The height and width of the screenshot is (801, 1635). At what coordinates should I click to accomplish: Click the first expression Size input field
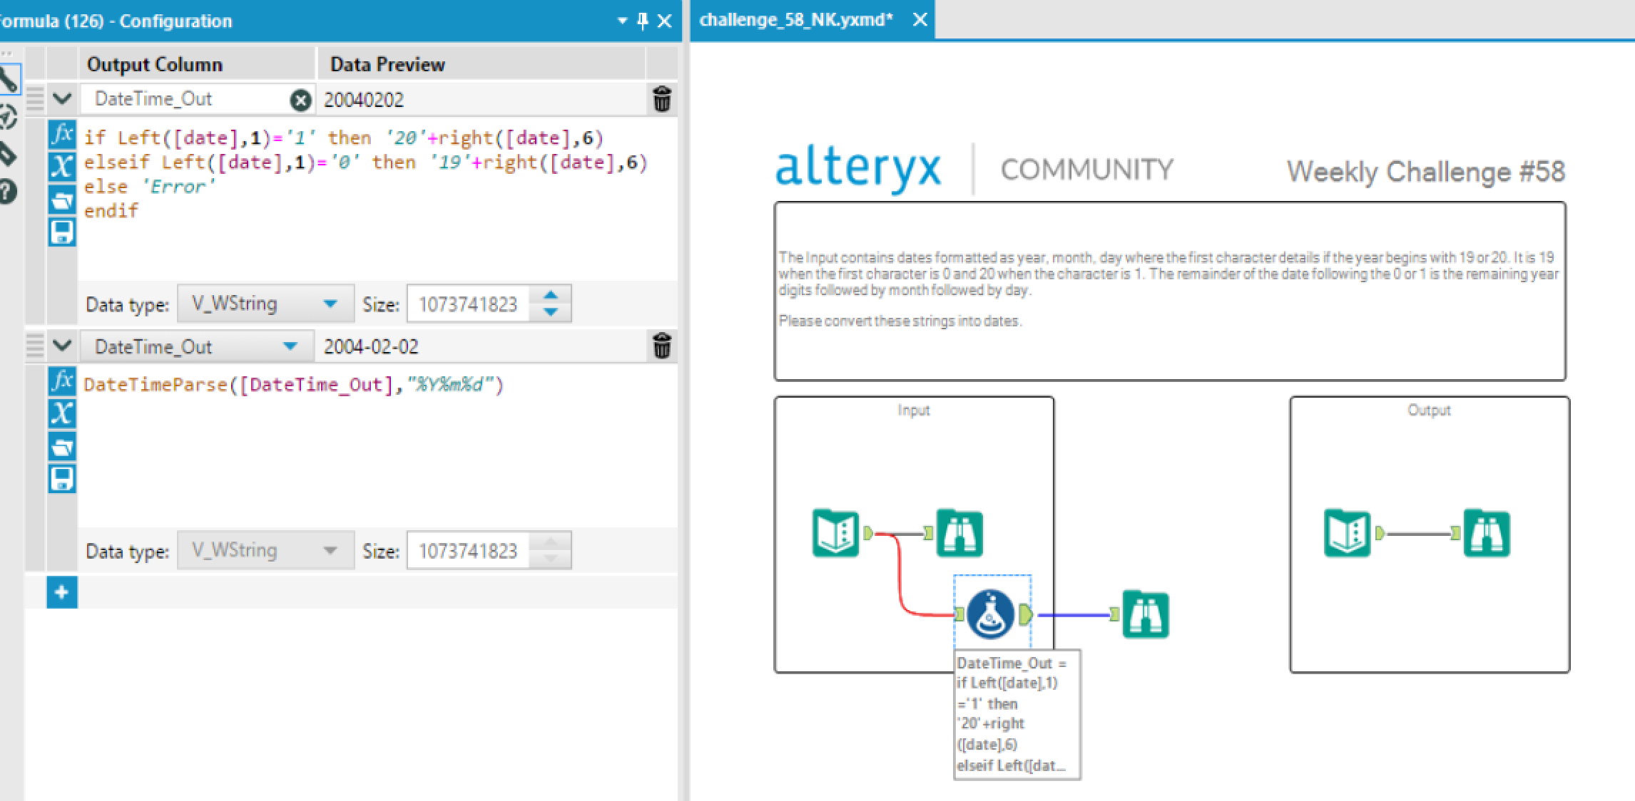pos(467,304)
